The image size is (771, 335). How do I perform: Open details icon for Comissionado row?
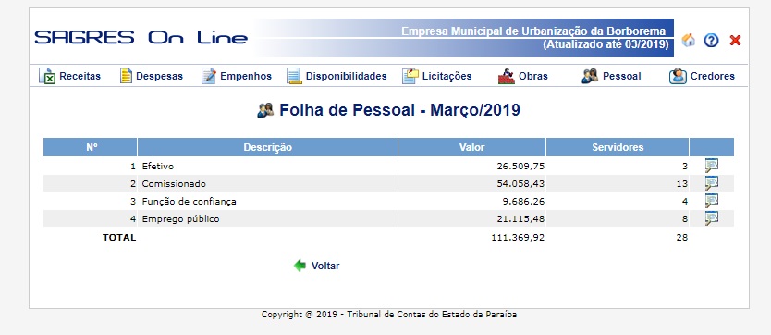pos(711,183)
